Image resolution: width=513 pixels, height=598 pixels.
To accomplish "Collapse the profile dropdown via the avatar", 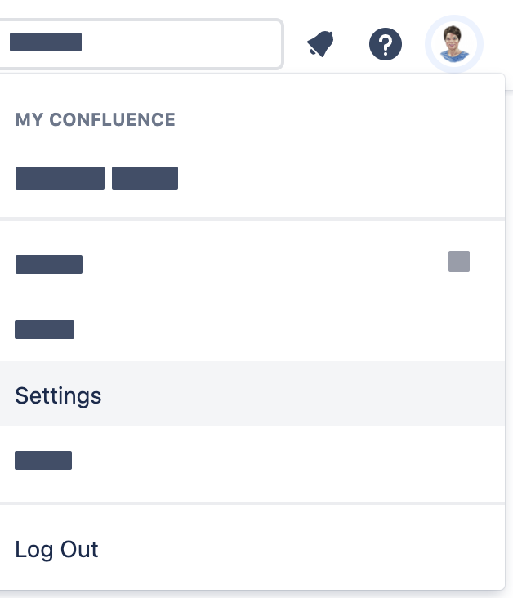I will coord(454,43).
